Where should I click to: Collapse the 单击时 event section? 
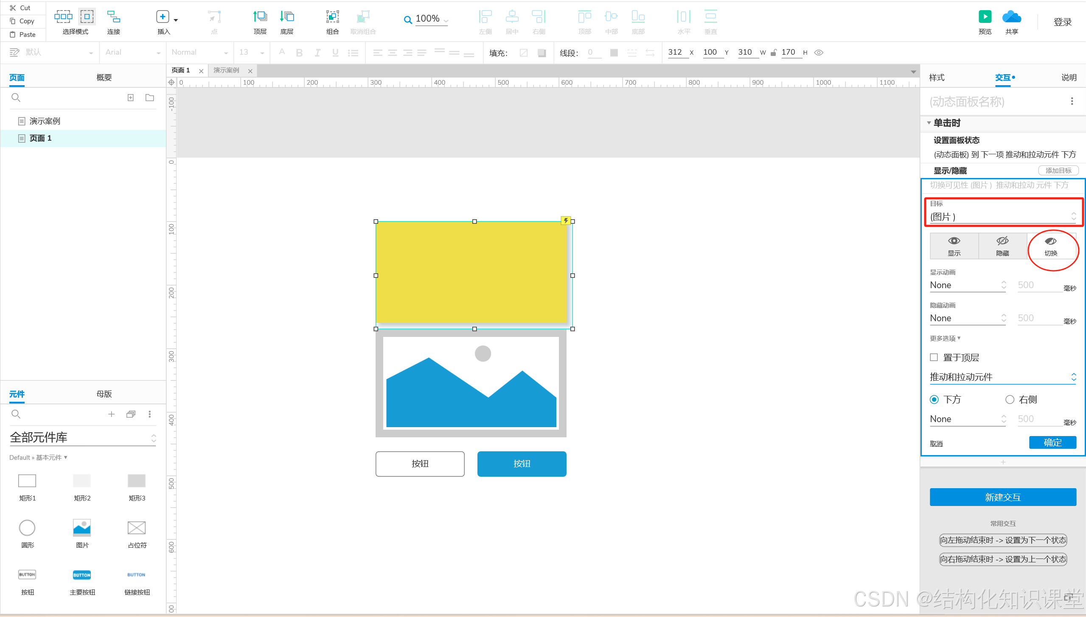(929, 123)
